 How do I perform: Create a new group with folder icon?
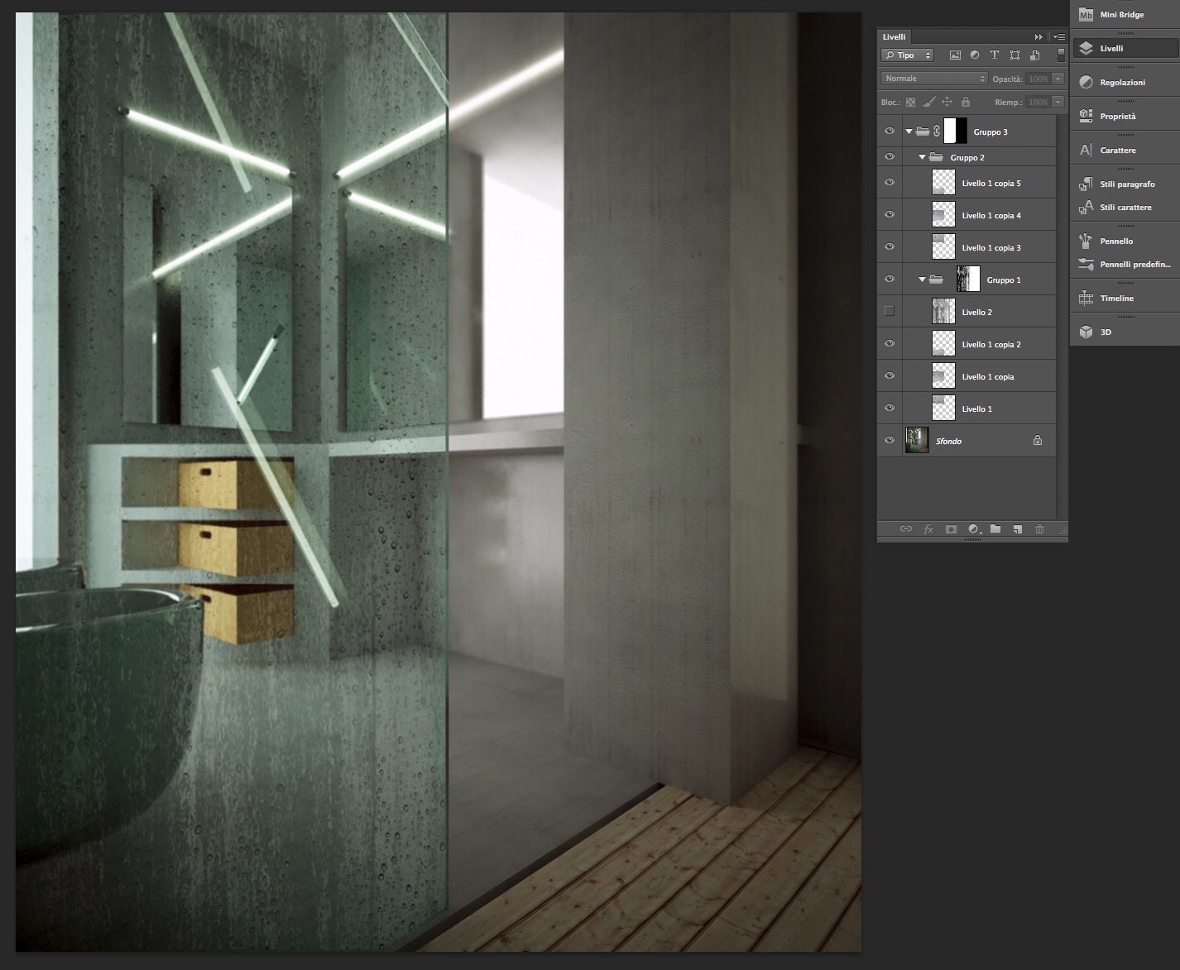pyautogui.click(x=995, y=529)
